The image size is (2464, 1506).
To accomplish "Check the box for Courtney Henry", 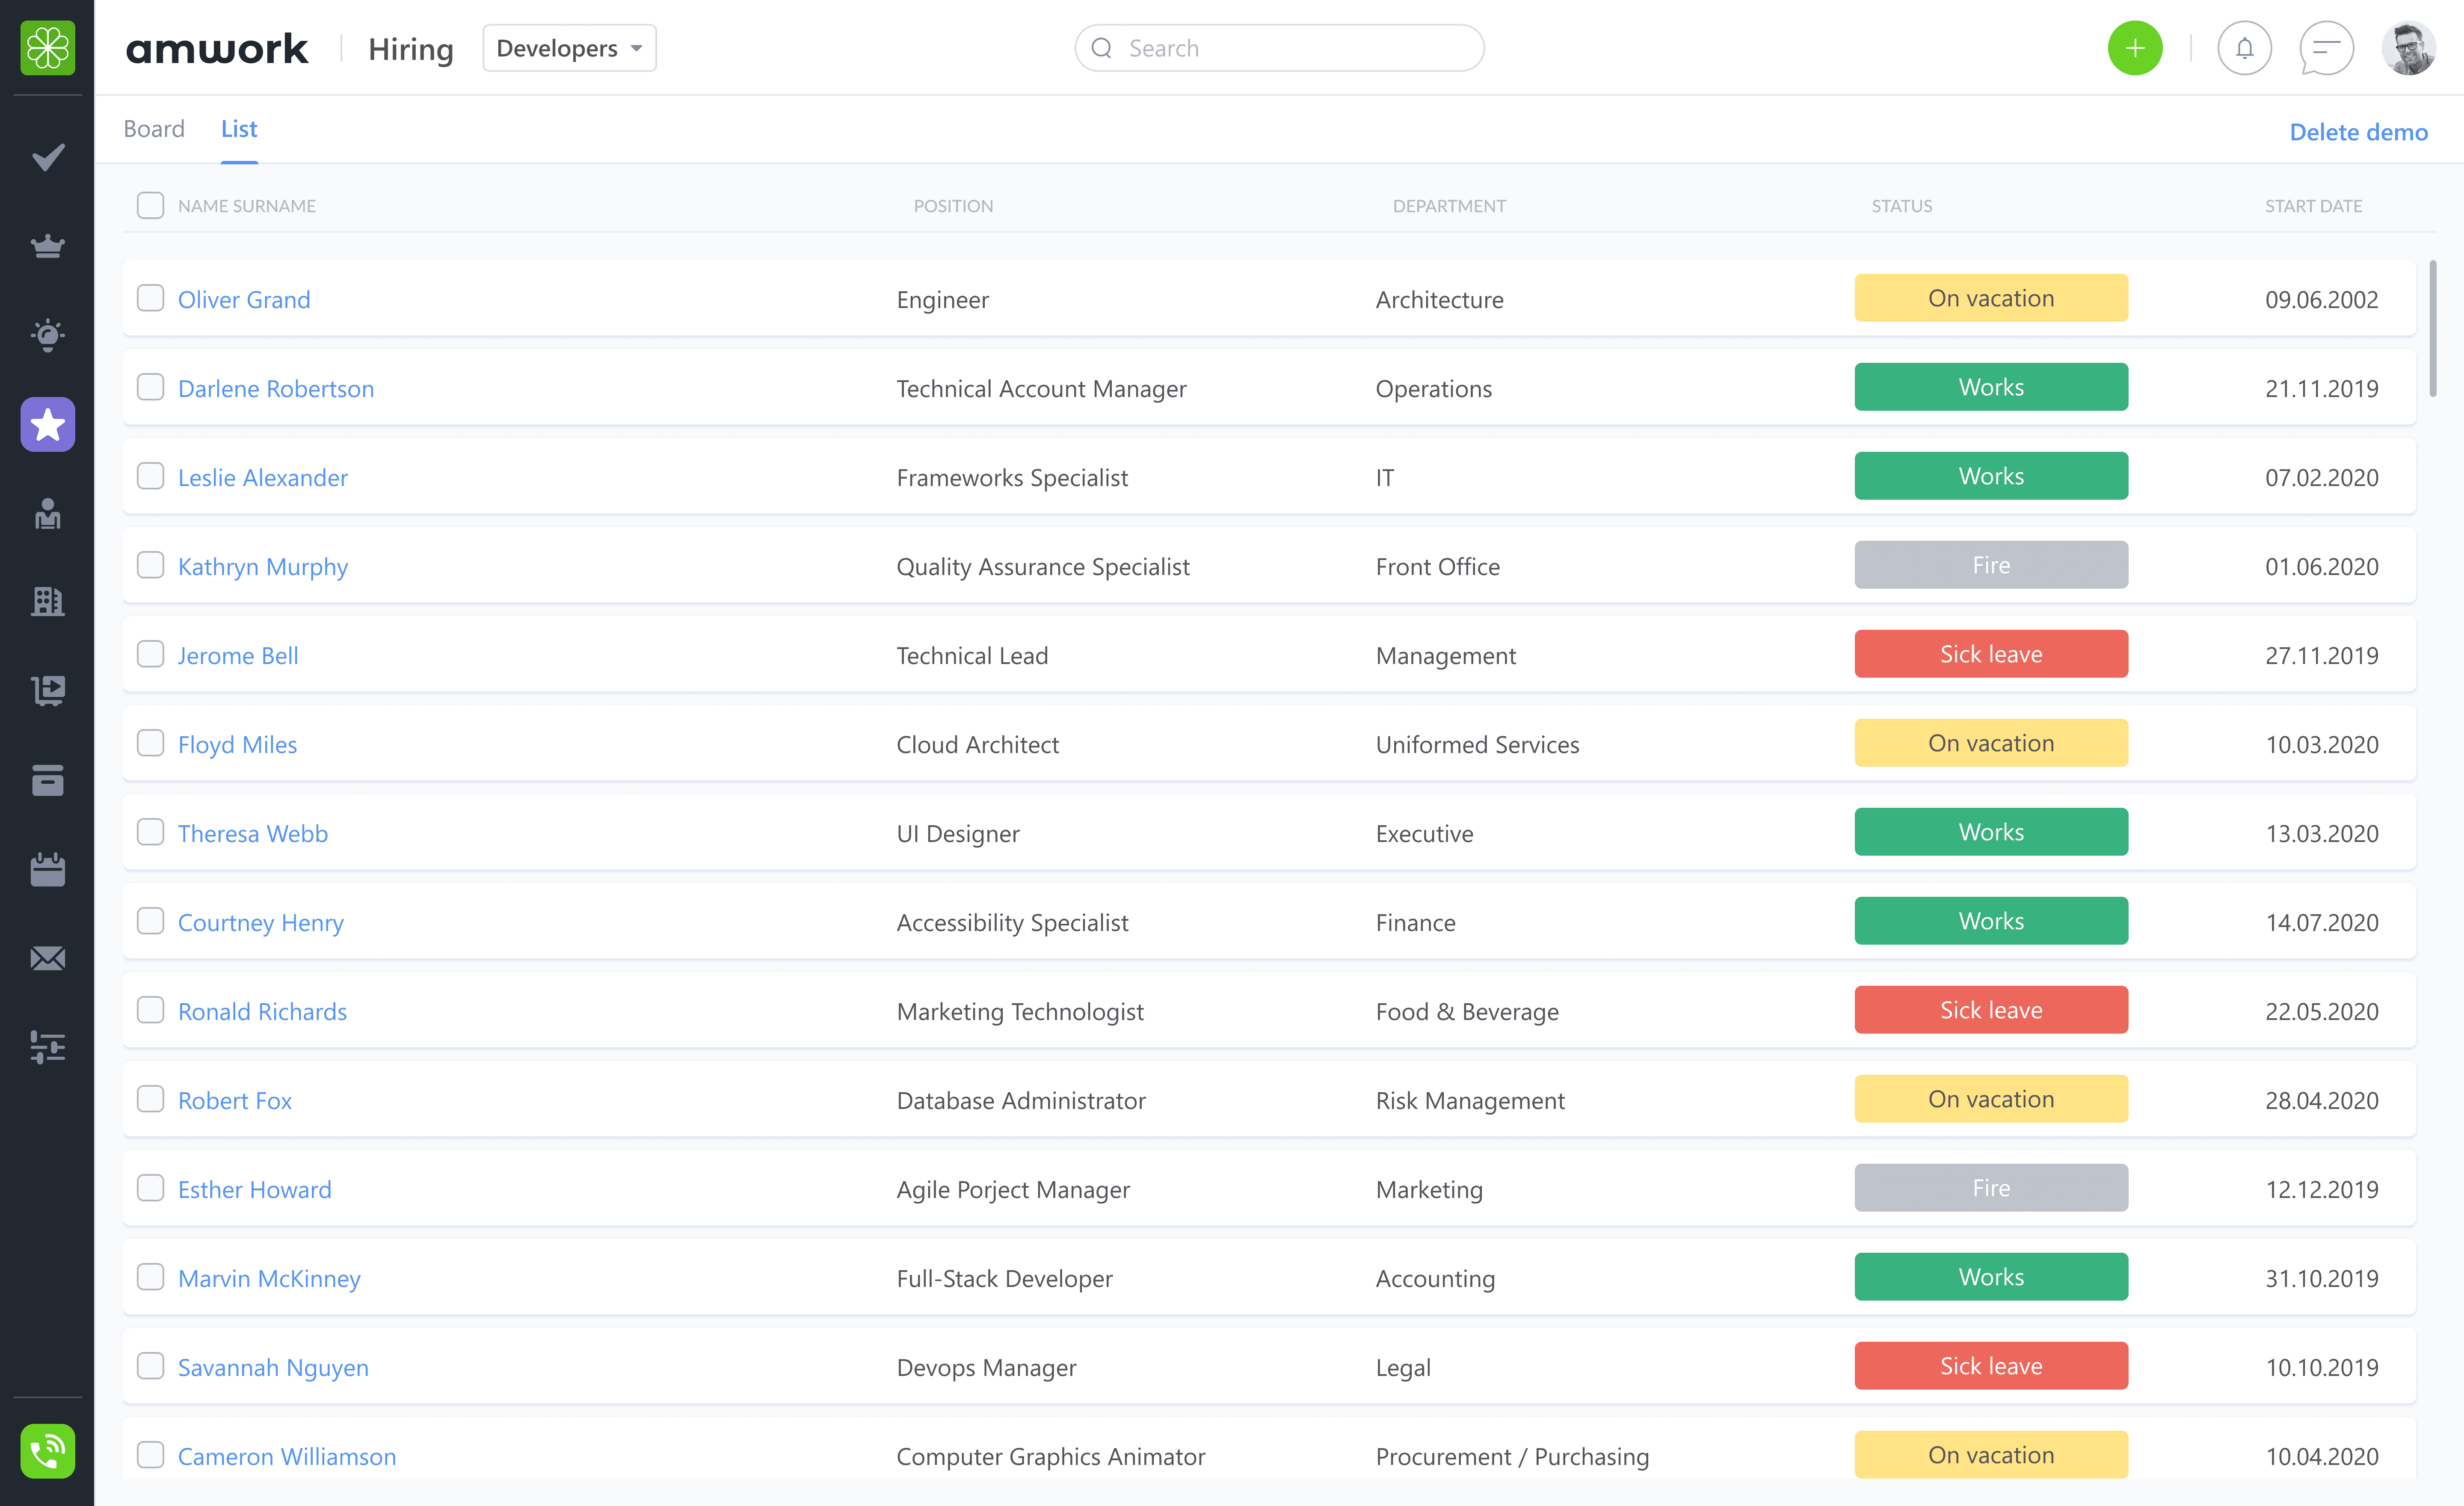I will tap(150, 921).
